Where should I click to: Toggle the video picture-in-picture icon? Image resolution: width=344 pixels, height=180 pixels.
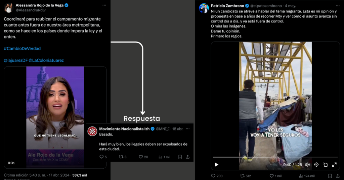click(325, 165)
